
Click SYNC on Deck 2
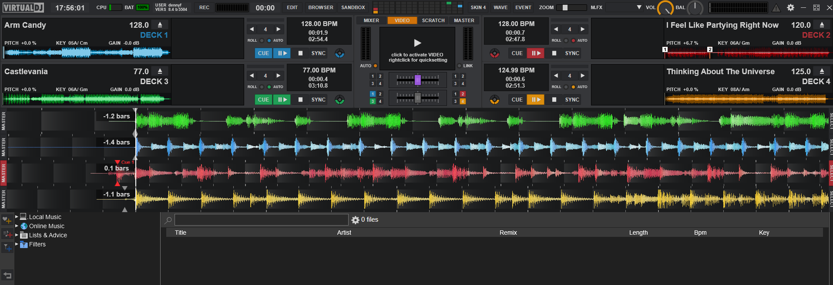[x=572, y=53]
